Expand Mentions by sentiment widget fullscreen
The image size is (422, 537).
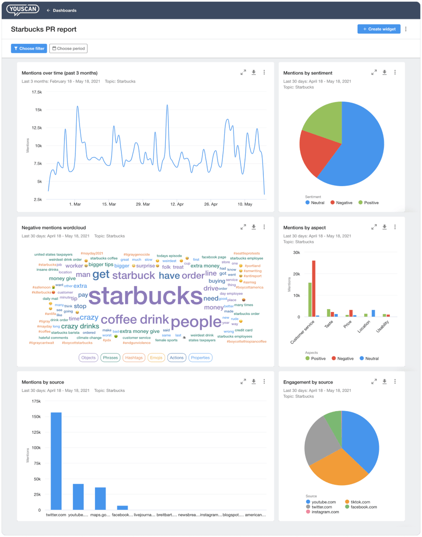coord(374,72)
